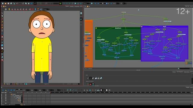Select the top Transform tool in left toolbox
193x108 pixels.
[x=2, y=13]
